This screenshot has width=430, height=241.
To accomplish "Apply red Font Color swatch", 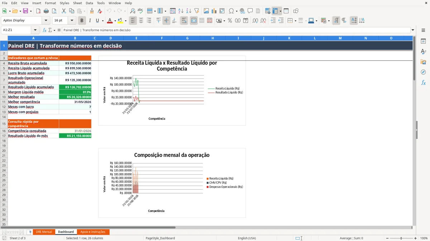I will (x=110, y=21).
